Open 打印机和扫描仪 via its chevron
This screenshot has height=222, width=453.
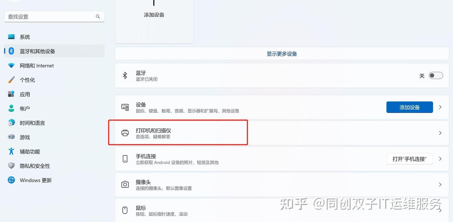pos(440,133)
